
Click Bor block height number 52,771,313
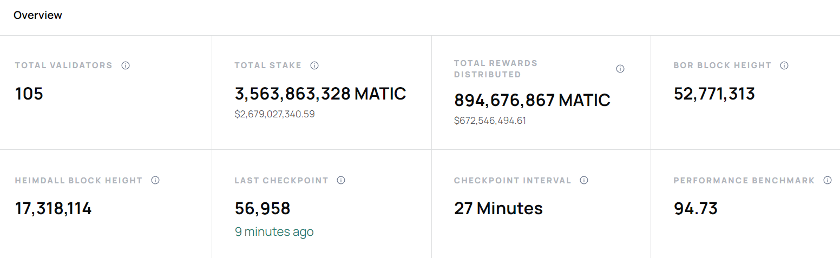[x=714, y=94]
